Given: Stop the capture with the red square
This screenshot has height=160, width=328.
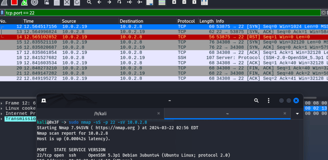Looking at the screenshot, I should click(14, 2).
